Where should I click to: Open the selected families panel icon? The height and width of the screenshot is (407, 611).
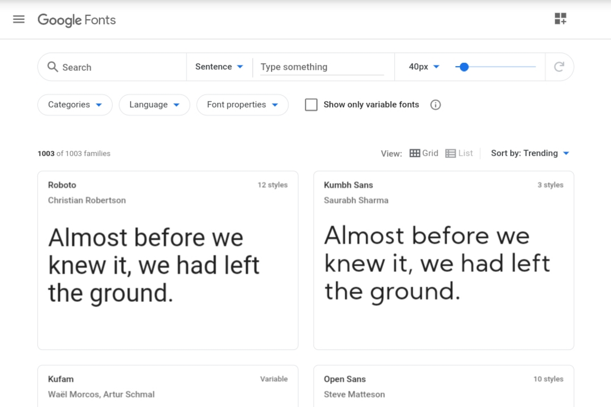560,19
